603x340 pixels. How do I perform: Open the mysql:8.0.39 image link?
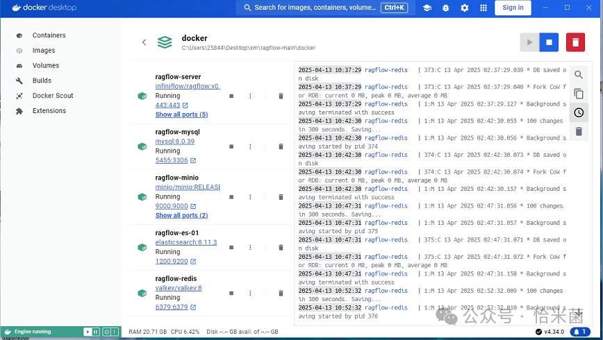coord(175,142)
